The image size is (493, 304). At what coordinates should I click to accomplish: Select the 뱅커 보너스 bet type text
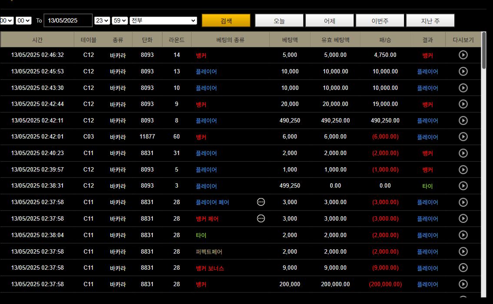[x=210, y=268]
